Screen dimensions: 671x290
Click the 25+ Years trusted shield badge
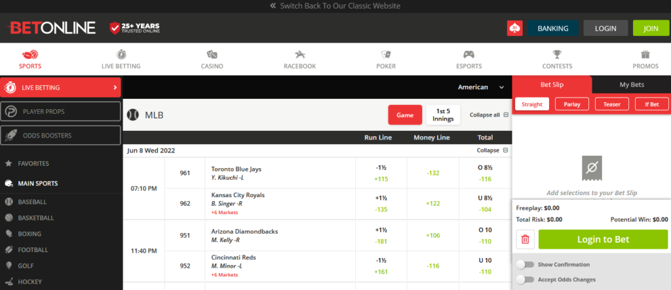(134, 28)
